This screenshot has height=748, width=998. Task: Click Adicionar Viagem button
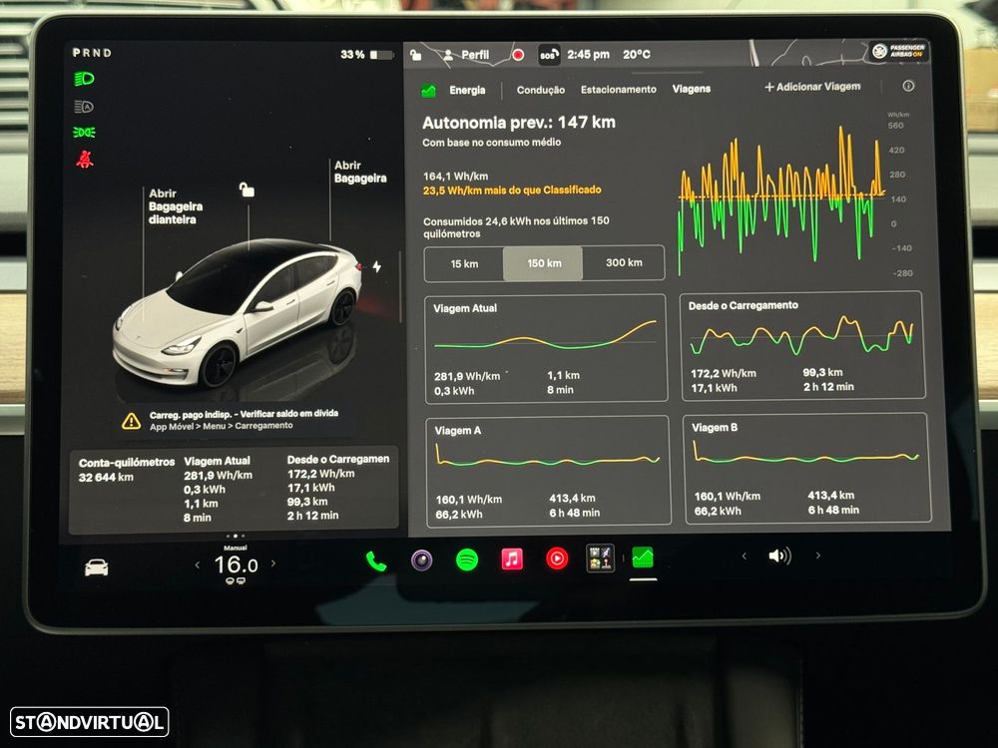click(x=812, y=87)
